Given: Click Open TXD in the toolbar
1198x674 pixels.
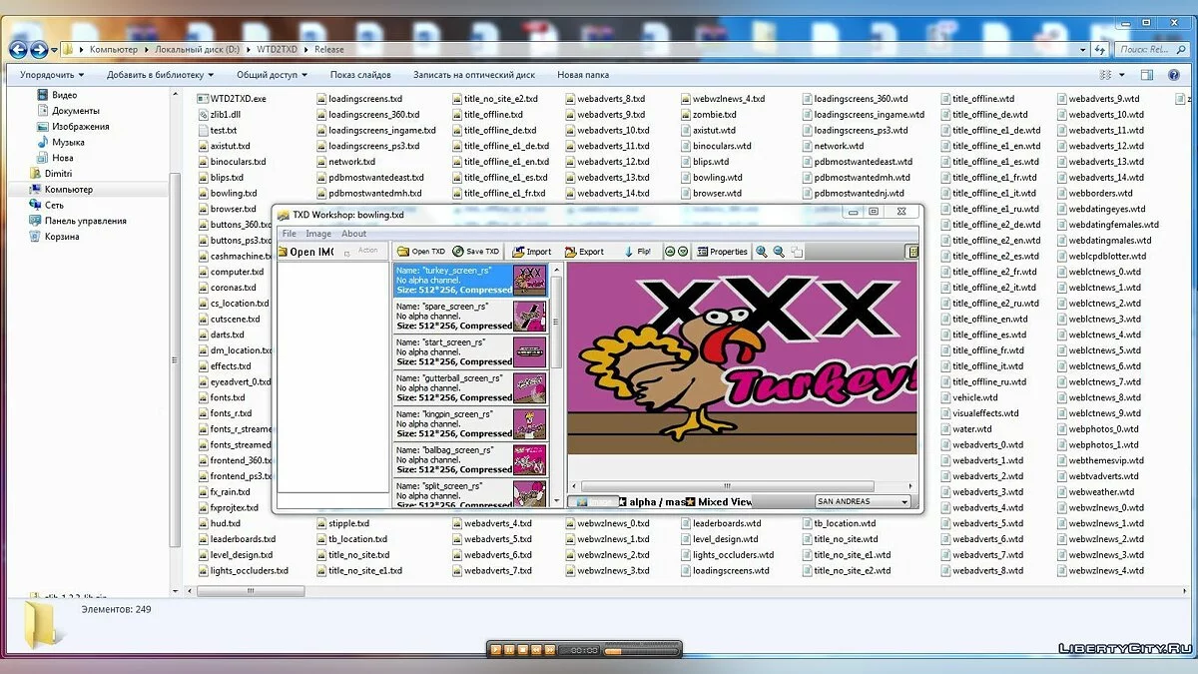Looking at the screenshot, I should [x=420, y=252].
